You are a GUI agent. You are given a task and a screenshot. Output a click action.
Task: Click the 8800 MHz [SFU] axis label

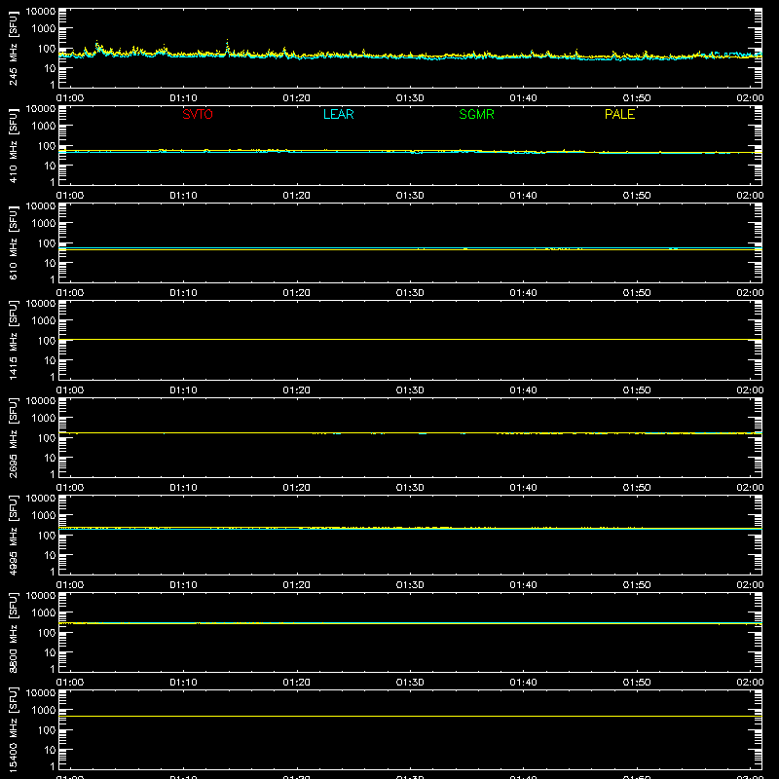point(13,632)
